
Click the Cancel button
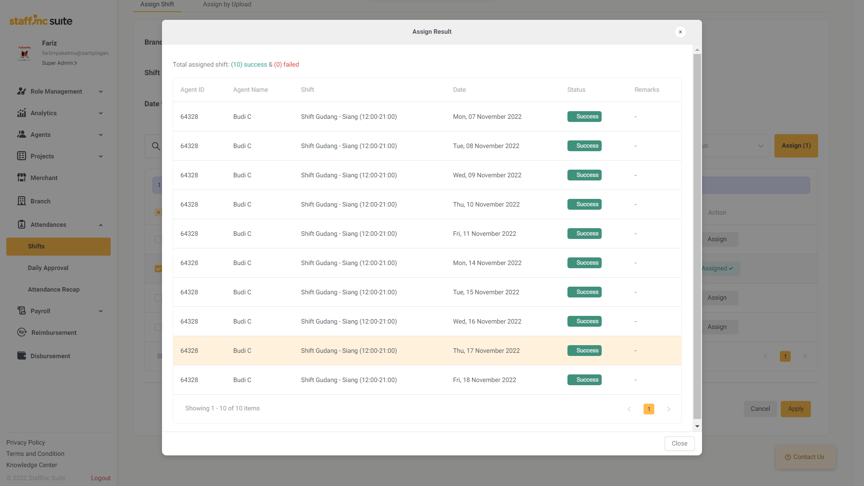pyautogui.click(x=760, y=409)
